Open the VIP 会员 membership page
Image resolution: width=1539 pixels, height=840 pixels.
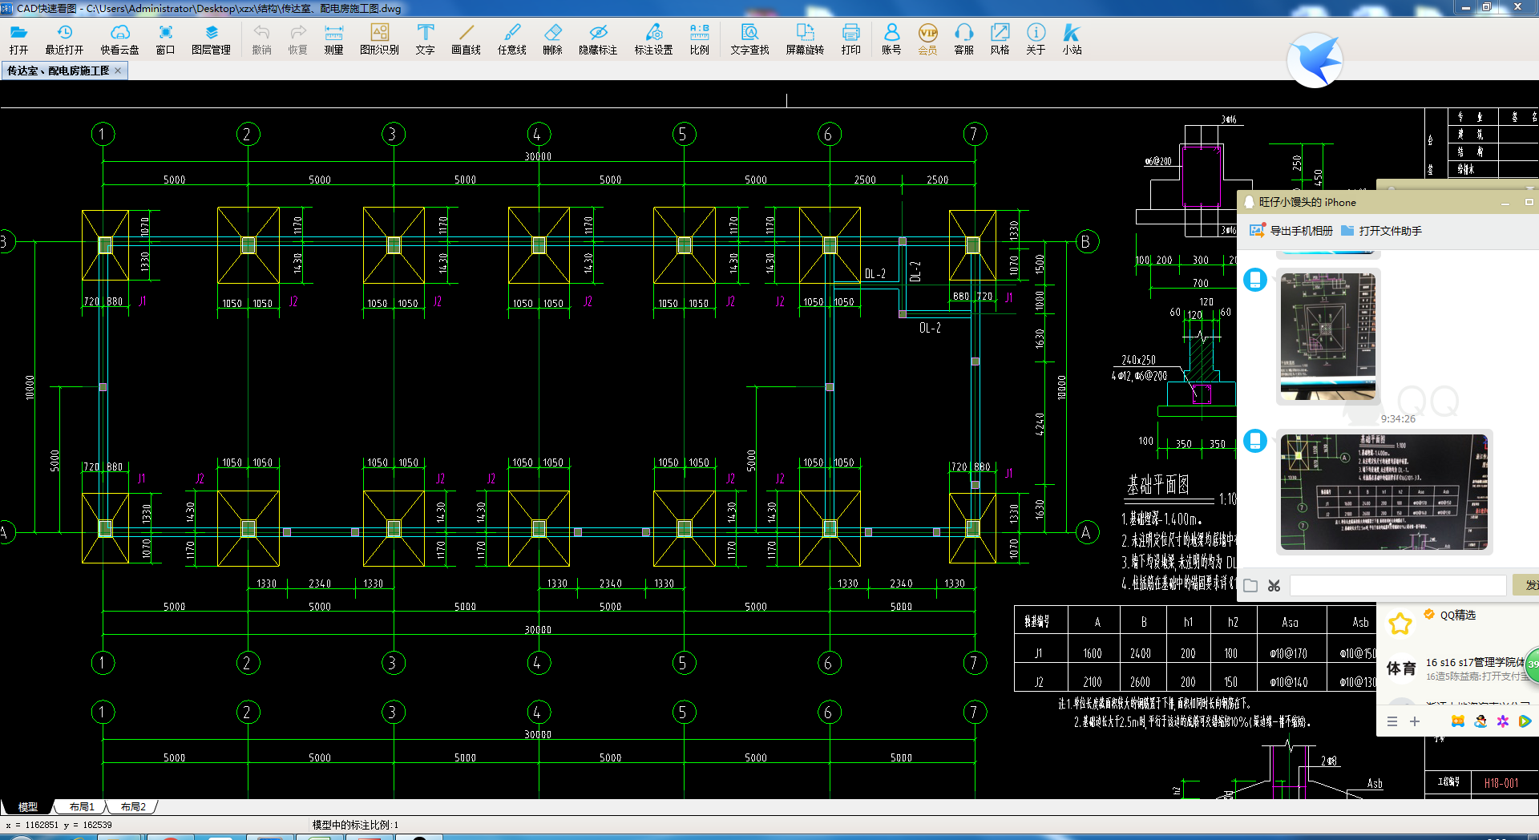[x=927, y=38]
